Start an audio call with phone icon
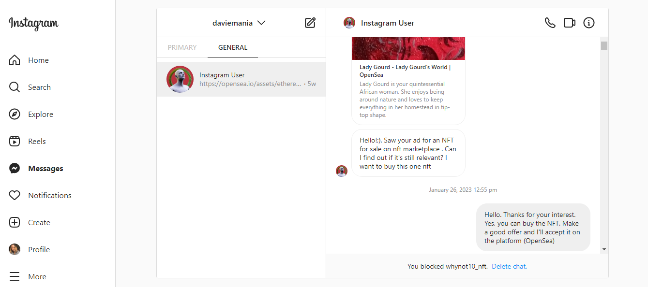Viewport: 648px width, 287px height. [x=550, y=23]
